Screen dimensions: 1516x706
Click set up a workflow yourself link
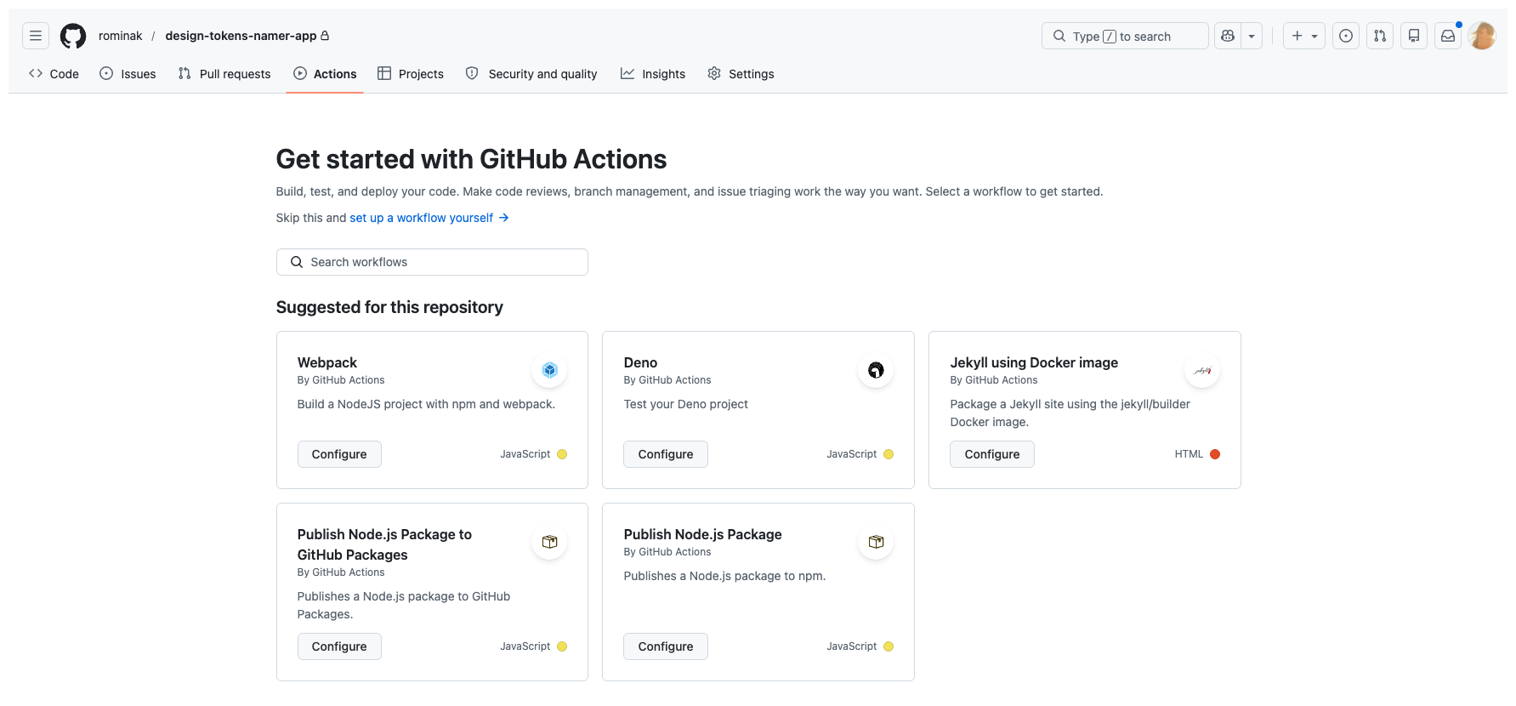[429, 218]
